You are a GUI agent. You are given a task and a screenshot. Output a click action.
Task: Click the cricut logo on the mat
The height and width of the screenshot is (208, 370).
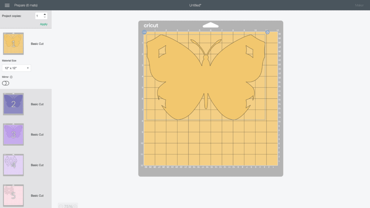click(151, 25)
